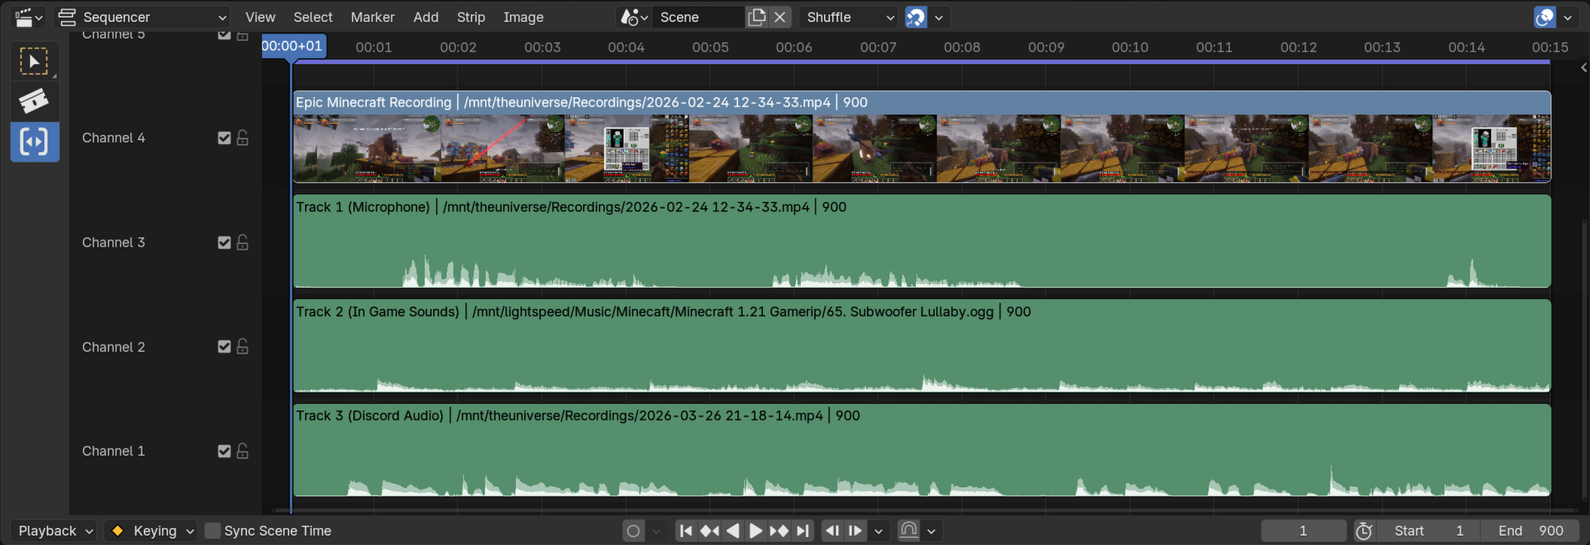Open the View menu
Image resolution: width=1590 pixels, height=545 pixels.
click(260, 17)
